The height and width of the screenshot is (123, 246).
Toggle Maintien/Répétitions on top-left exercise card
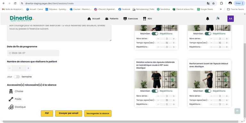155,33
